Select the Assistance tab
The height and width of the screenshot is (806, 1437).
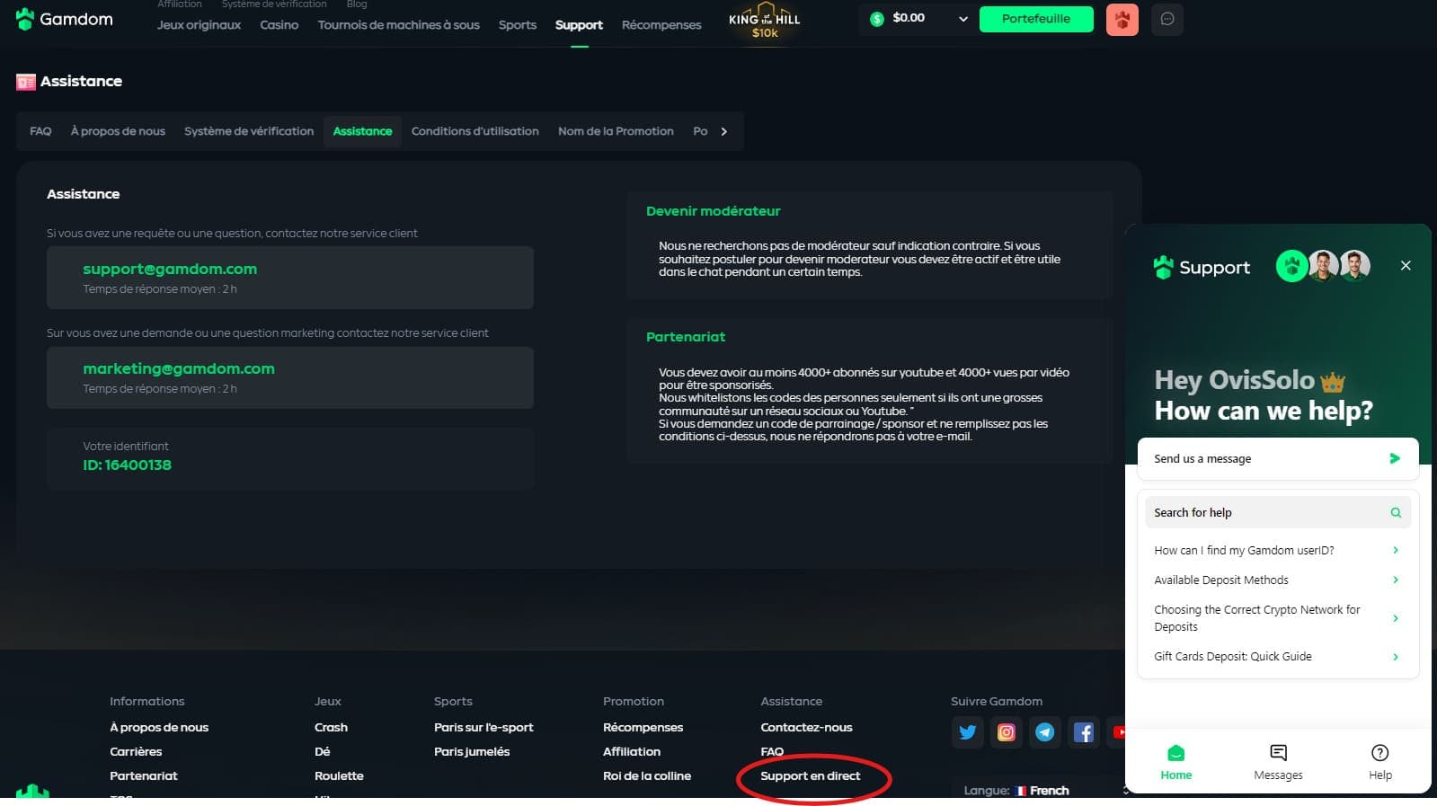[x=362, y=131]
